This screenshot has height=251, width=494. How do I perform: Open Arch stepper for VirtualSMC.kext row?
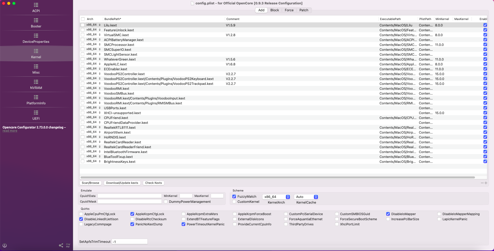pos(100,35)
